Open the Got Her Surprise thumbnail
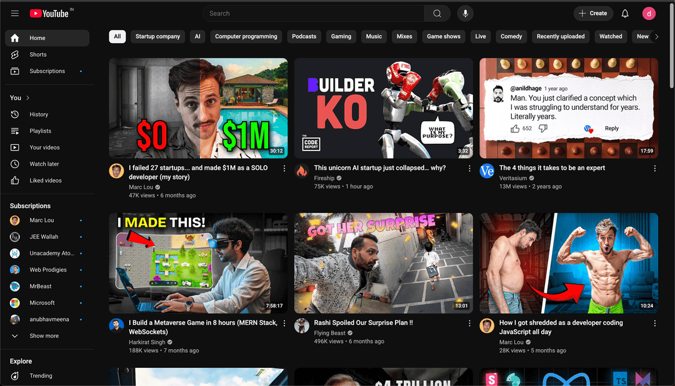 [x=384, y=263]
